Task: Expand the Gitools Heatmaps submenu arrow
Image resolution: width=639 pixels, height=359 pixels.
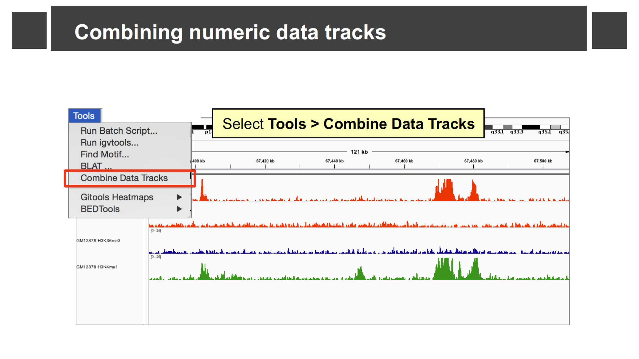Action: tap(179, 197)
